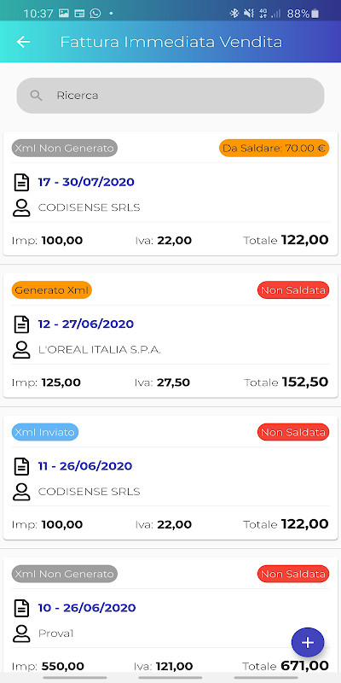Tap the back arrow in header

[x=23, y=42]
